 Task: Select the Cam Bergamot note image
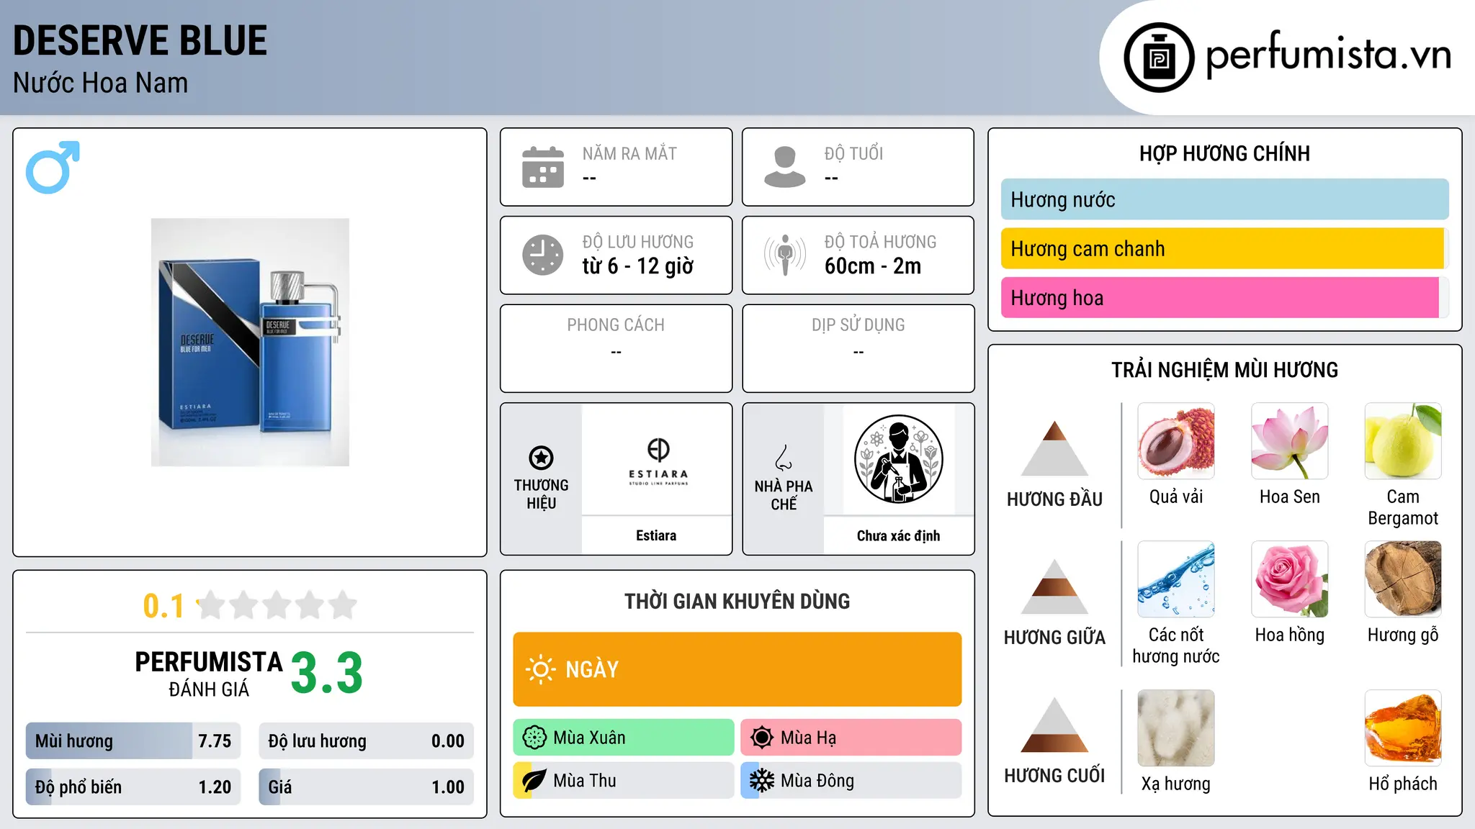(1403, 441)
